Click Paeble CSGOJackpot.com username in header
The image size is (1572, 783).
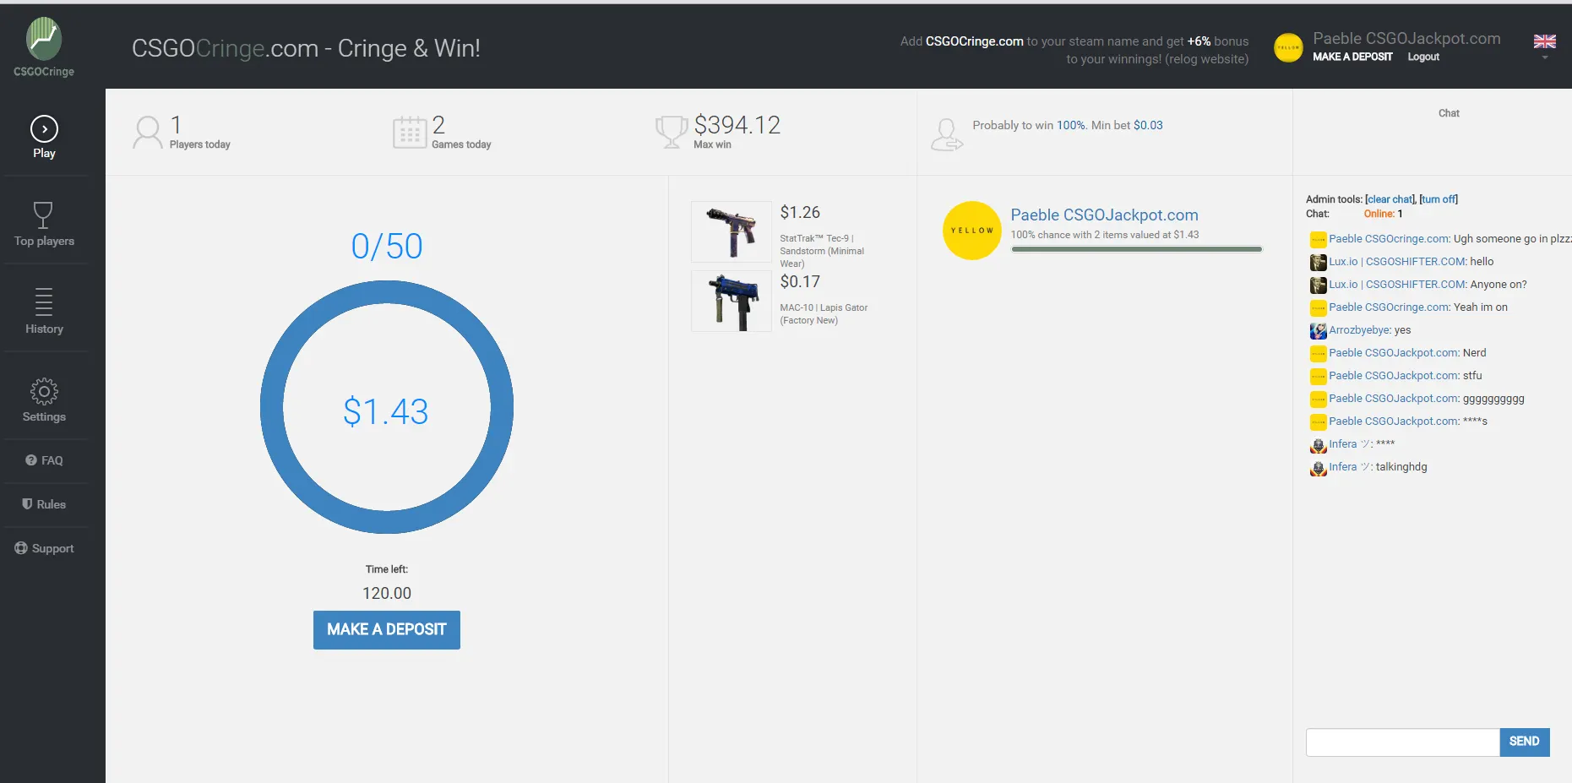tap(1406, 38)
